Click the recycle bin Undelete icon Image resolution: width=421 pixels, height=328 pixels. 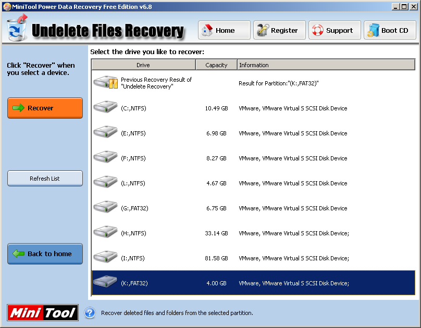point(17,28)
